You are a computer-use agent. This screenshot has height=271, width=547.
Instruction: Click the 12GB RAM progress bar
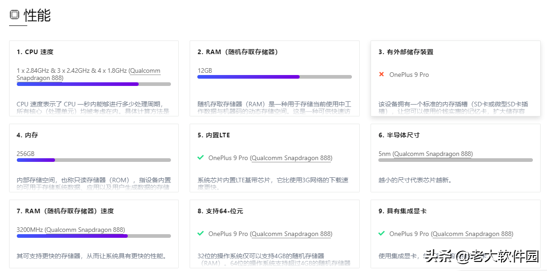(x=274, y=77)
